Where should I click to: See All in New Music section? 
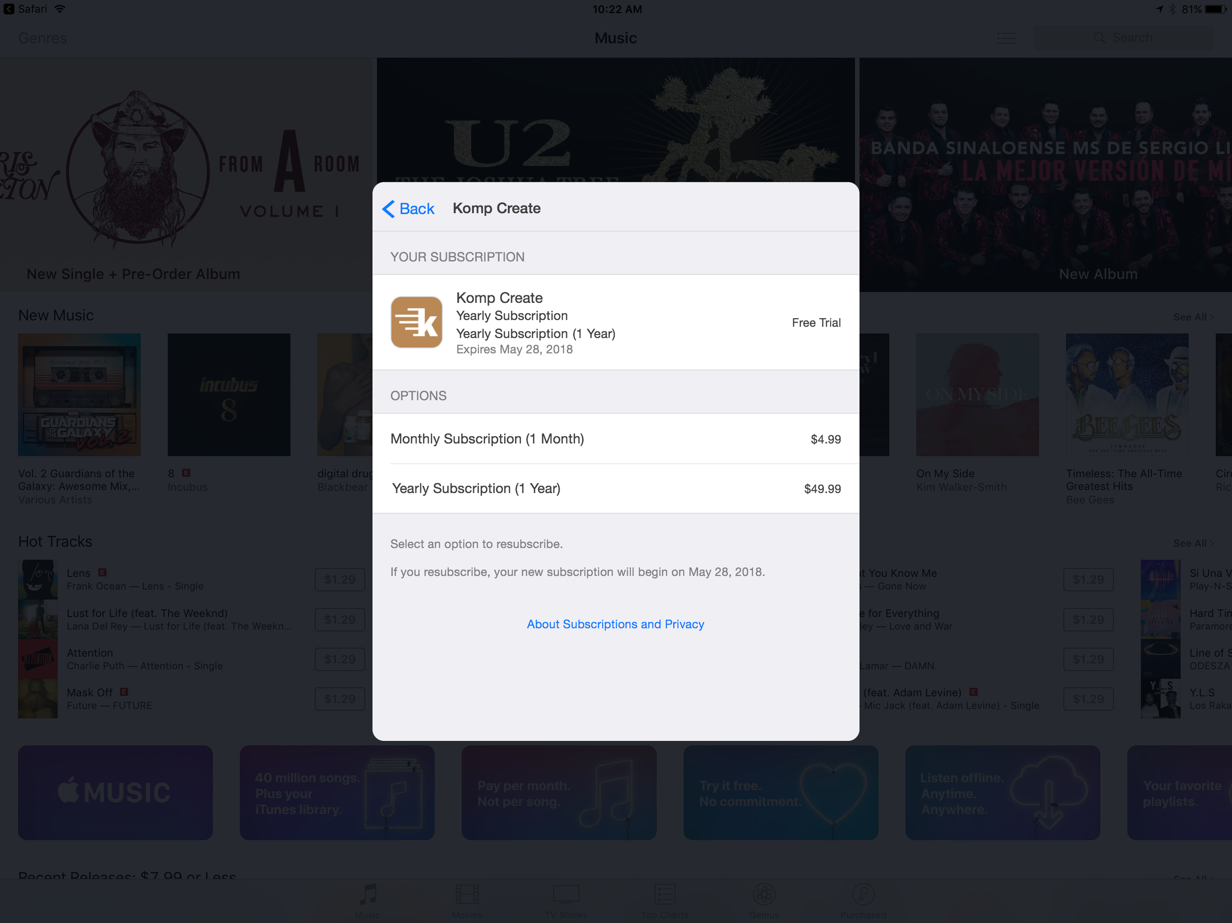1193,317
